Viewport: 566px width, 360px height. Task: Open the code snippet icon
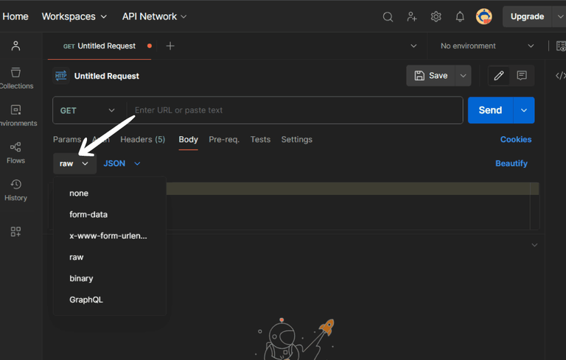(560, 75)
